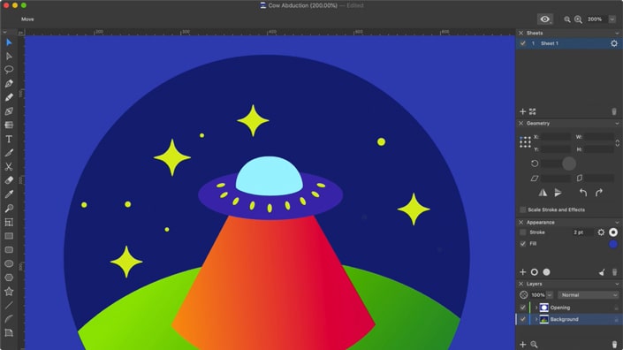The image size is (623, 350).
Task: Open the layer opacity dropdown arrow
Action: click(x=550, y=295)
